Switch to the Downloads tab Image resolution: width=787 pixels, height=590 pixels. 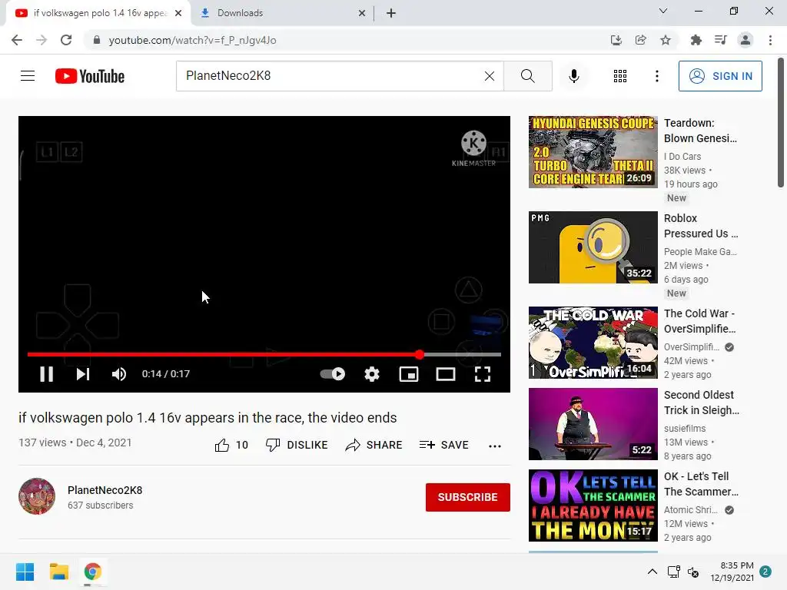(281, 13)
